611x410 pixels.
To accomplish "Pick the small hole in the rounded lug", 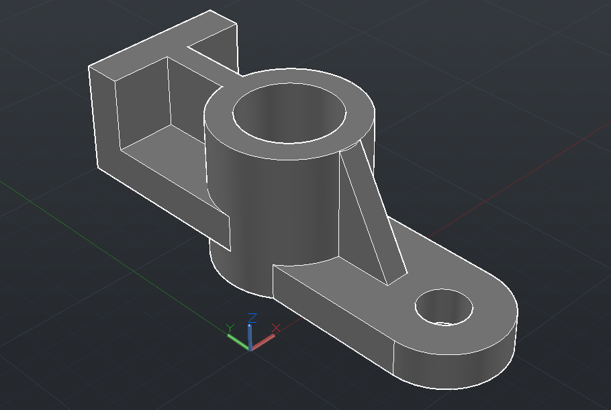I will (444, 307).
